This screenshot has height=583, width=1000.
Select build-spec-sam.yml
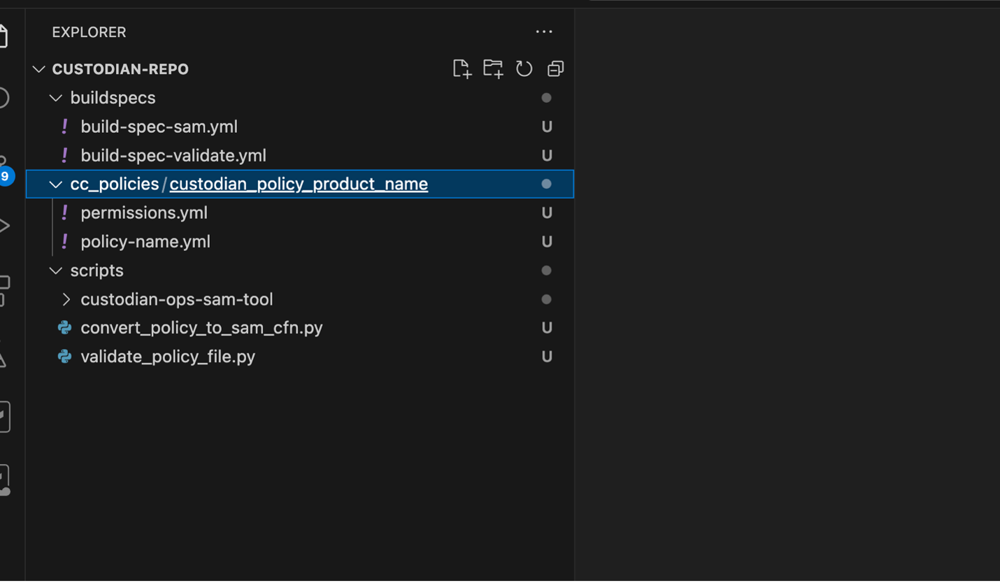159,127
